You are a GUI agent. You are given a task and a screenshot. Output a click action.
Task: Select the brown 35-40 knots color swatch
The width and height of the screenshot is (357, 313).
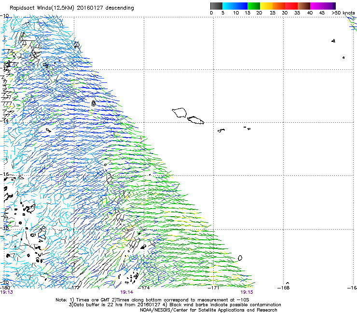click(304, 6)
